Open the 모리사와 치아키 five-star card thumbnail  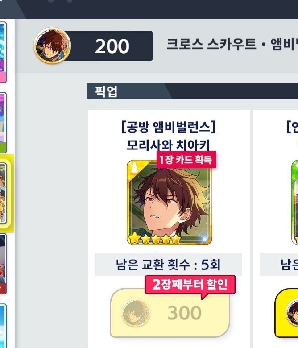coord(170,203)
